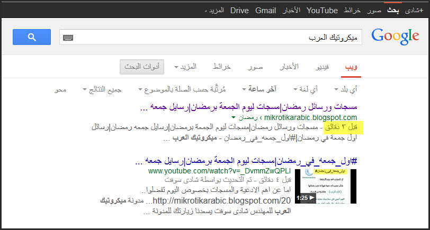The width and height of the screenshot is (430, 230).
Task: Switch to the الأخبار results tab
Action: pos(289,67)
